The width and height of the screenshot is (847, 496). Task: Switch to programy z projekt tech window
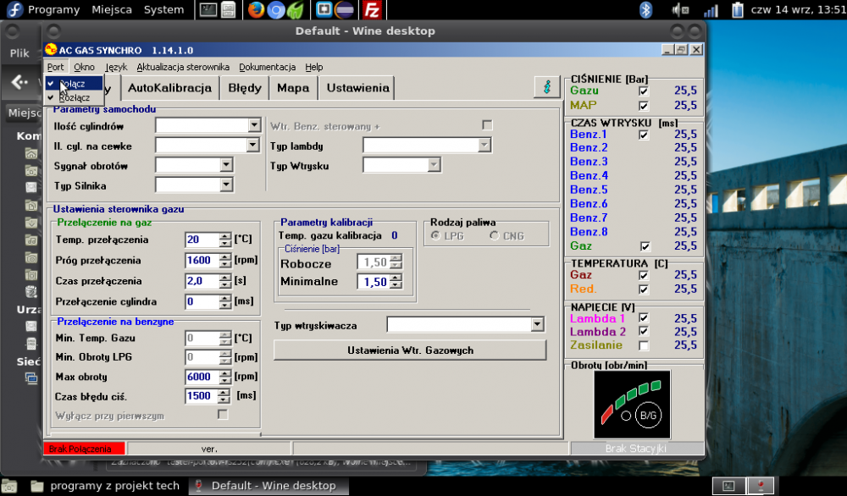(x=105, y=486)
